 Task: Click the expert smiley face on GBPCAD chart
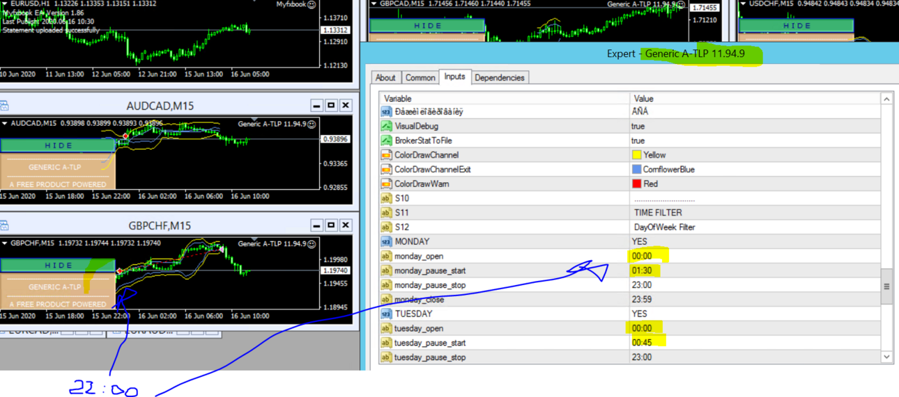pos(681,4)
